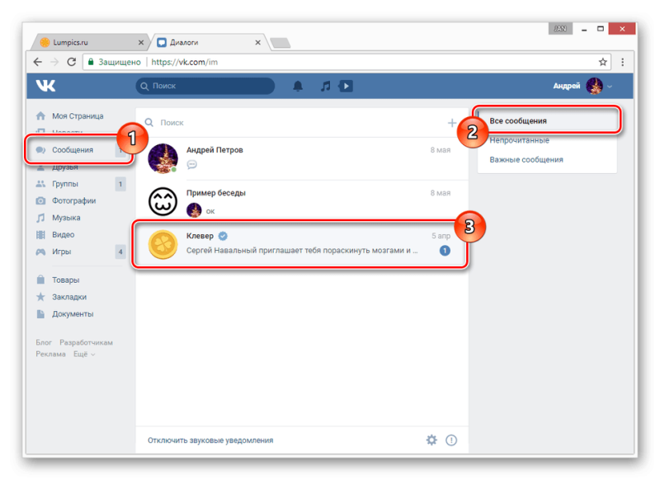Screen dimensions: 660x480
Task: Click the document icon beside Документы
Action: 40,314
